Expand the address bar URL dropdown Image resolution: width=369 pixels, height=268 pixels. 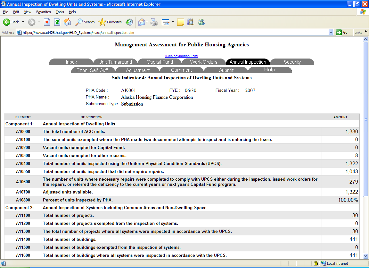pos(331,32)
